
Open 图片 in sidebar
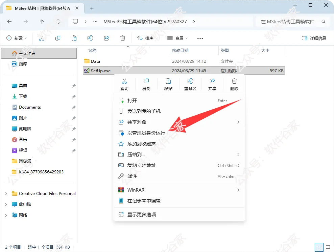click(x=23, y=118)
